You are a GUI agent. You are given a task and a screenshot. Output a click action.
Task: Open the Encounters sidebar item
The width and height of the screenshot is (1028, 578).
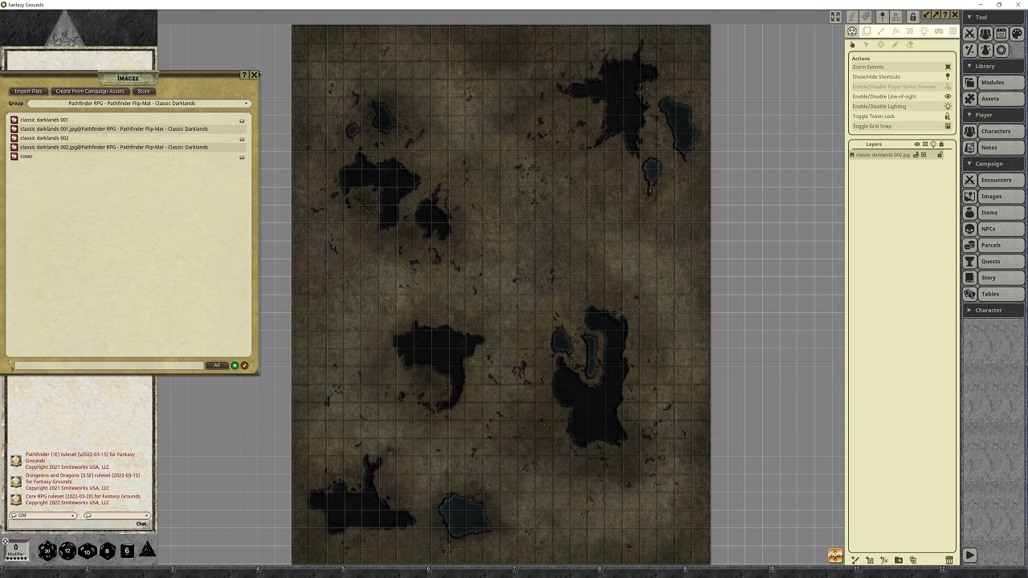[x=994, y=180]
